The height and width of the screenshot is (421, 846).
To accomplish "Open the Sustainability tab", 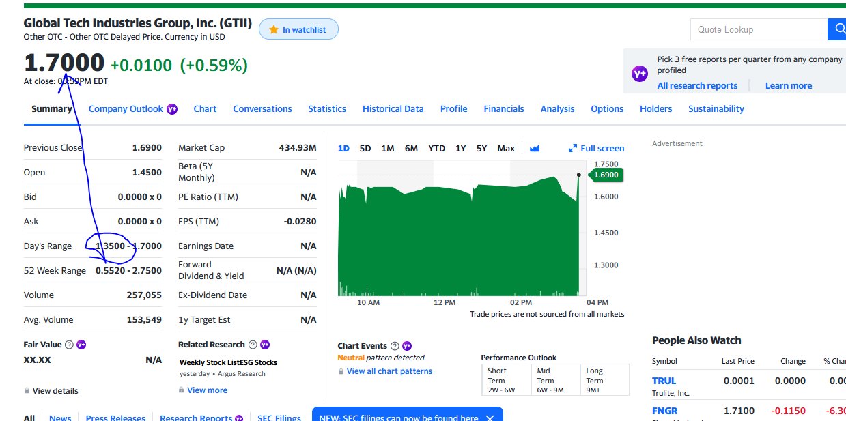I will point(716,109).
